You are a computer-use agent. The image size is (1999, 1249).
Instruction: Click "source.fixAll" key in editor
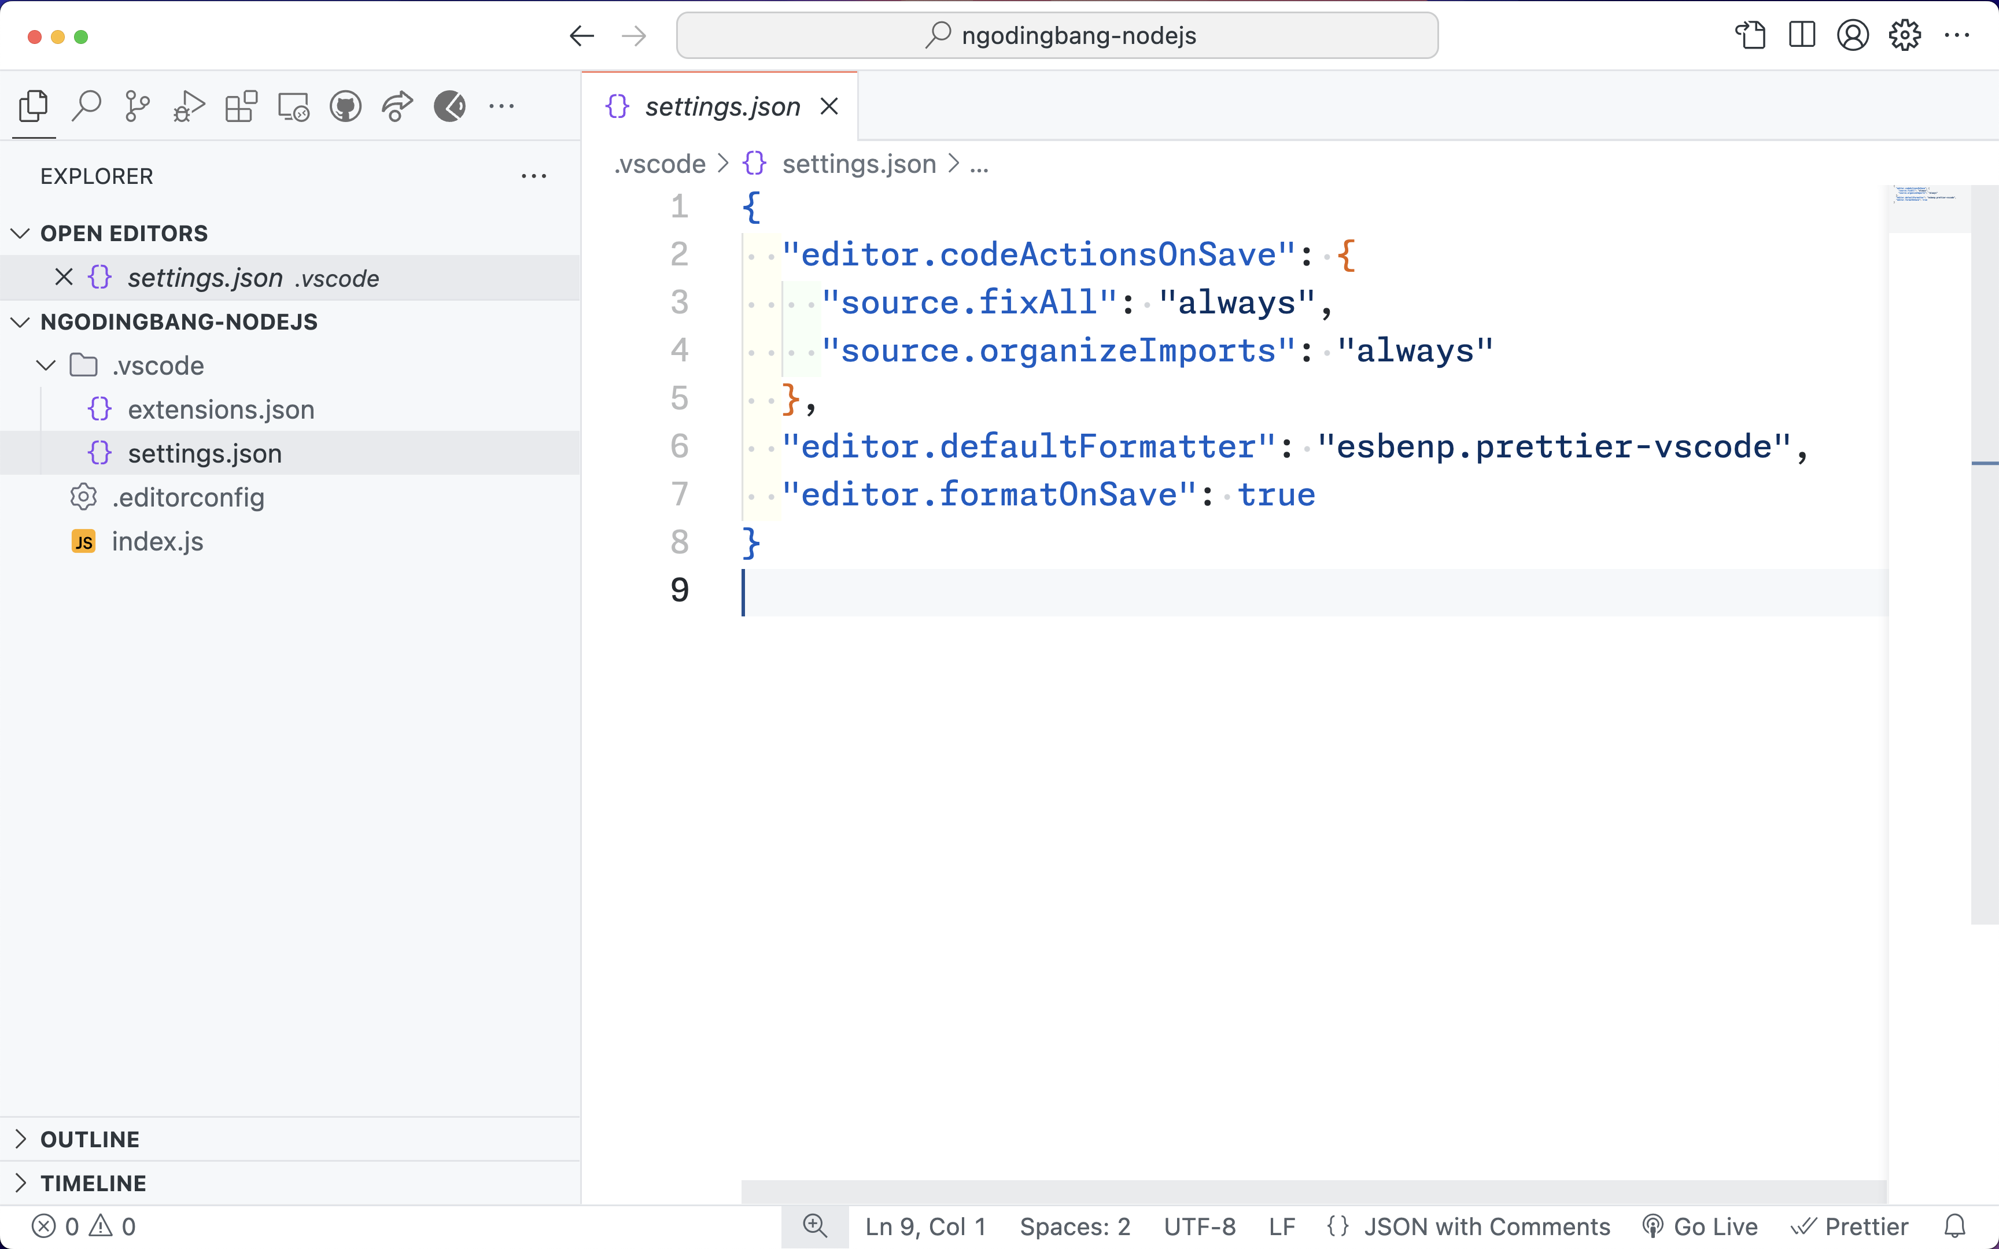coord(969,302)
